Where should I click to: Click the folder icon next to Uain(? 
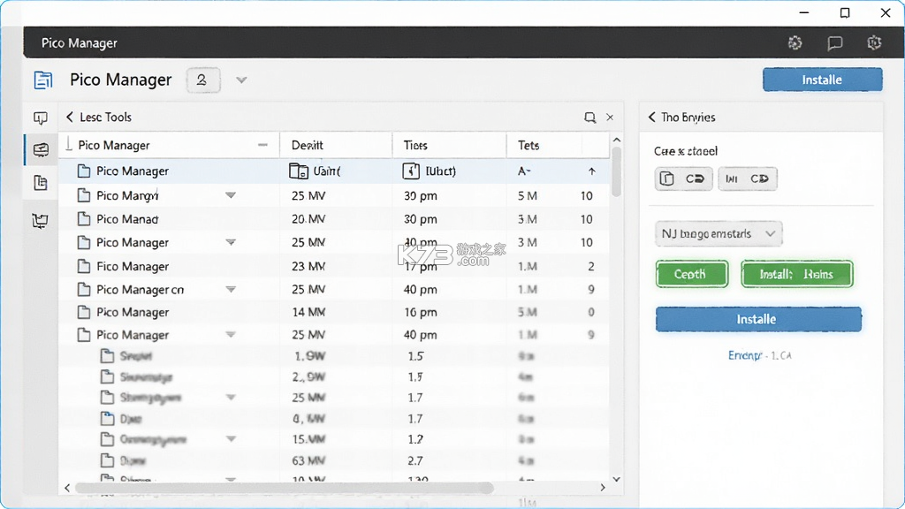pyautogui.click(x=299, y=171)
